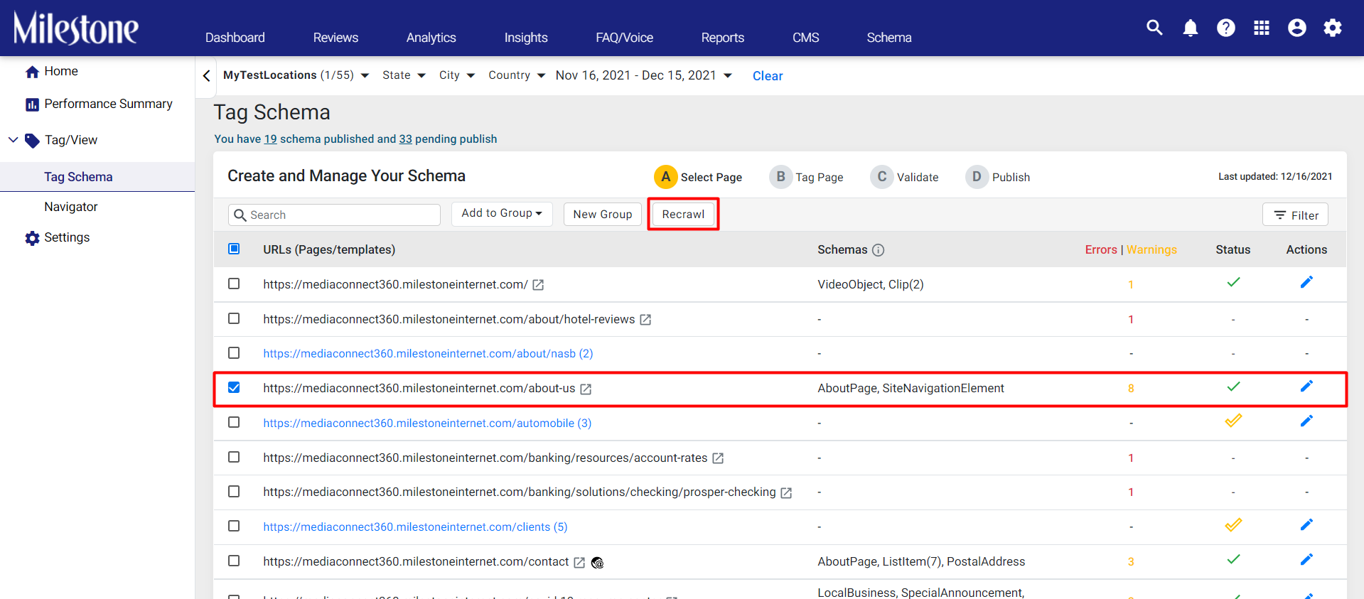The height and width of the screenshot is (599, 1364).
Task: Click the Recrawl button
Action: coord(683,214)
